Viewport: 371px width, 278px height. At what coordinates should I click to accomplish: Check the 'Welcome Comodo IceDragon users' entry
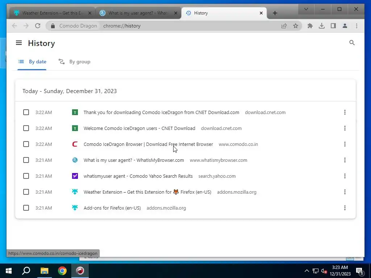pos(26,128)
